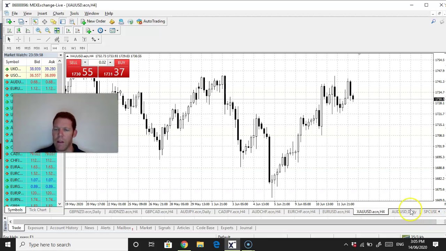Viewport: 446px width, 251px height.
Task: Zoom in on the chart
Action: tap(38, 30)
